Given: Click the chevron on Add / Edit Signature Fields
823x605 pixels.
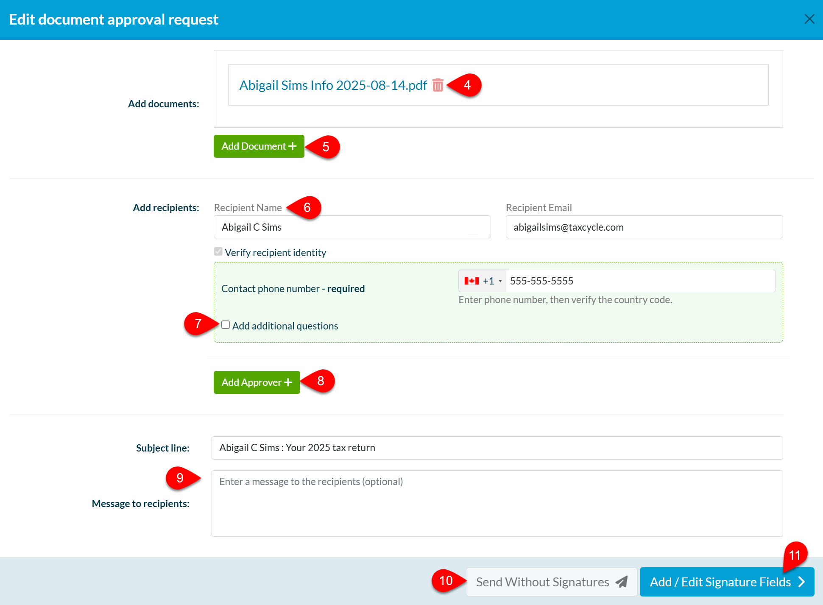Looking at the screenshot, I should click(x=802, y=582).
